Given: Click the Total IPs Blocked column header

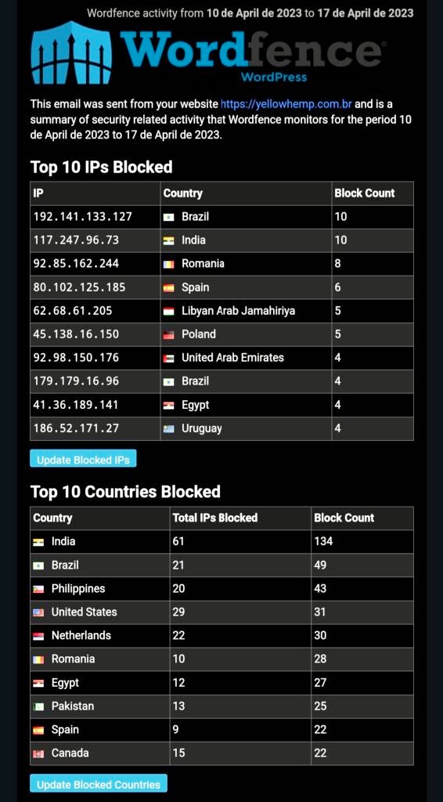Looking at the screenshot, I should [215, 518].
